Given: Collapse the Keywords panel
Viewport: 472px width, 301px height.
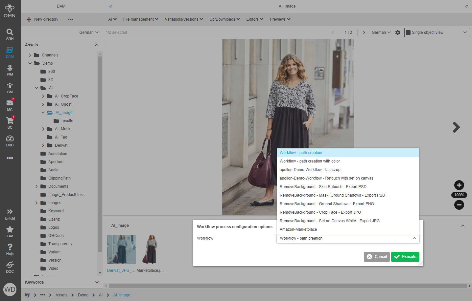Looking at the screenshot, I should point(97,282).
